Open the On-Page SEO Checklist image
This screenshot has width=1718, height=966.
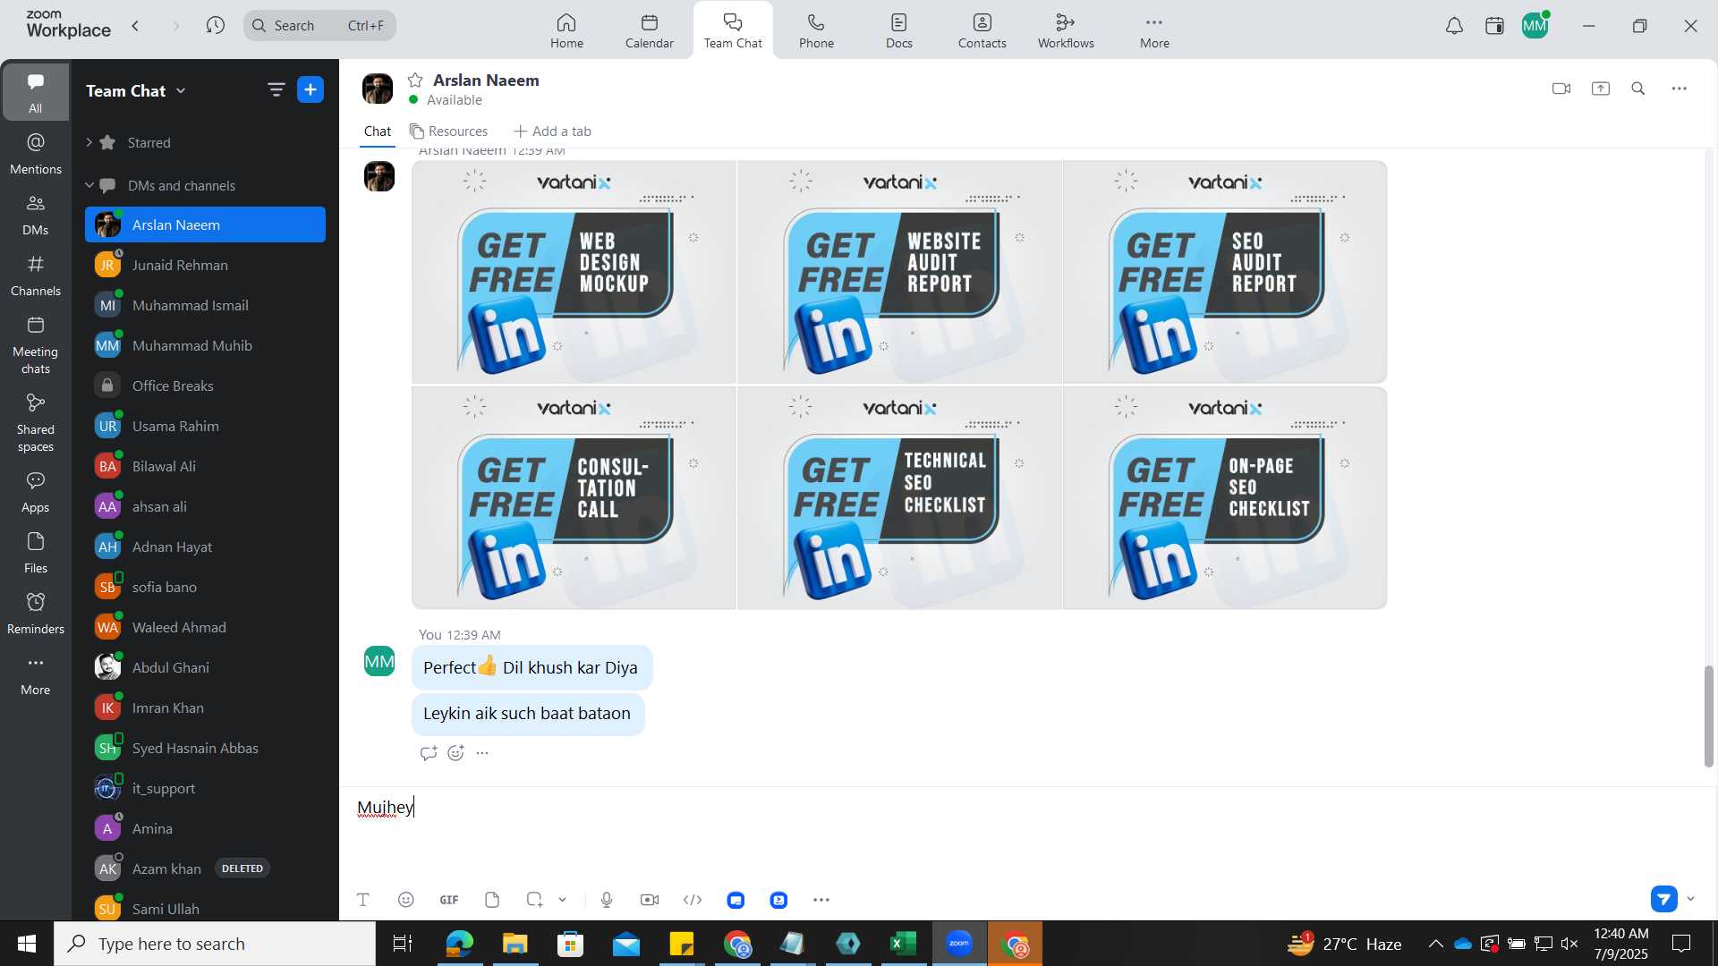click(x=1225, y=497)
